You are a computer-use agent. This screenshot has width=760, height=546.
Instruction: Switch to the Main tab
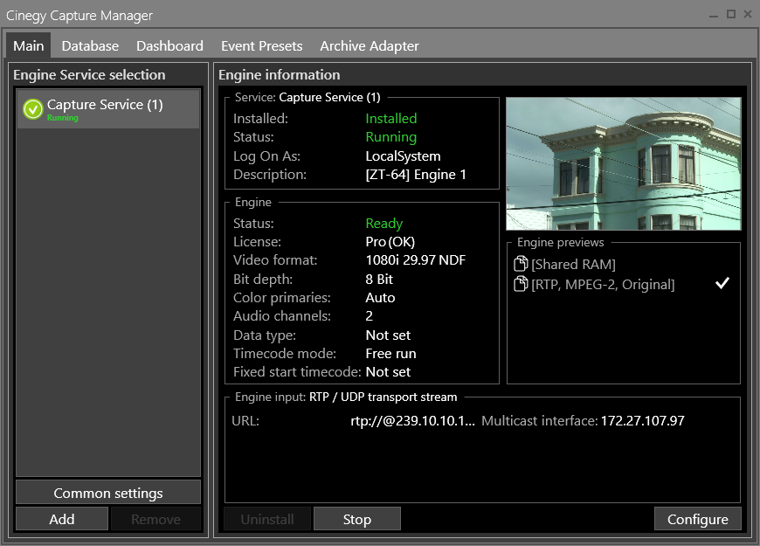tap(29, 46)
